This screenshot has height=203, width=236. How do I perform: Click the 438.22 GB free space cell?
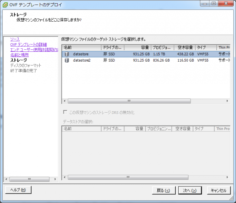point(185,54)
